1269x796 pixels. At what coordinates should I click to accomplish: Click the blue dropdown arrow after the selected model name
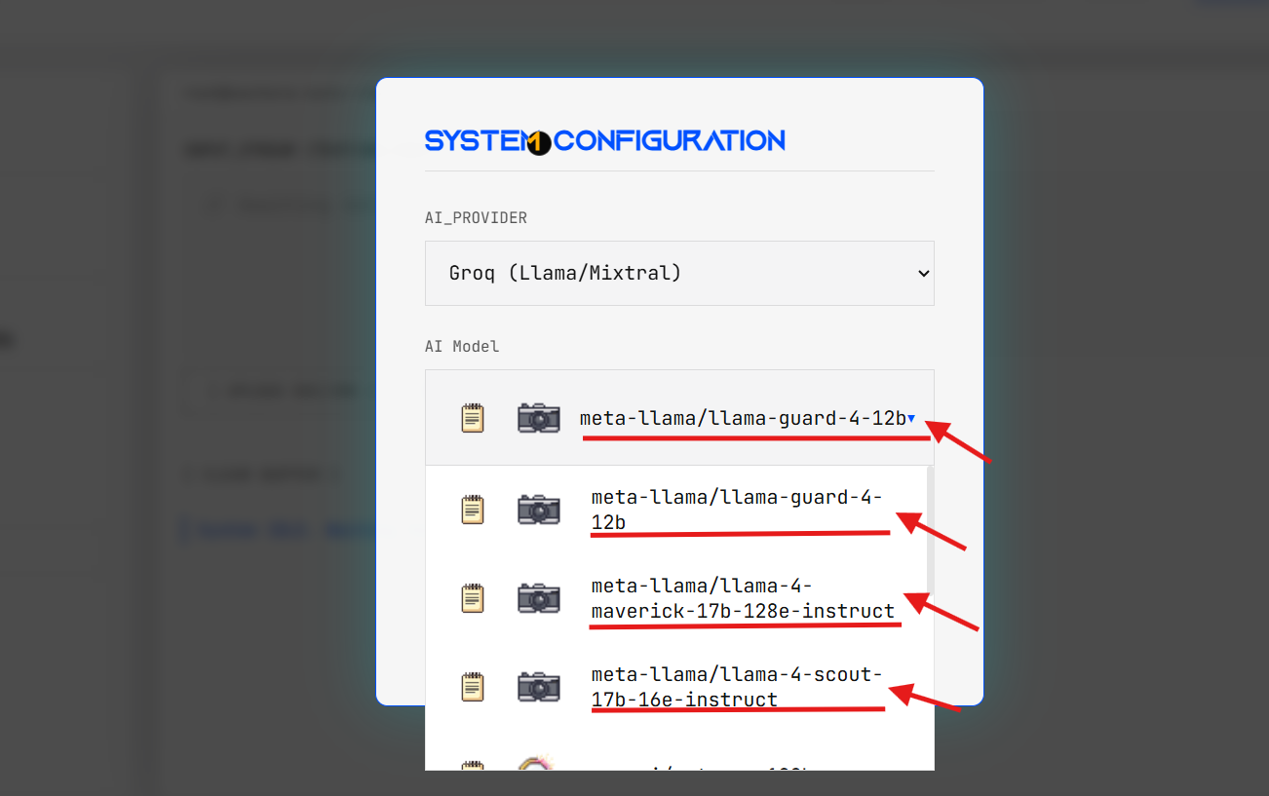[x=911, y=418]
